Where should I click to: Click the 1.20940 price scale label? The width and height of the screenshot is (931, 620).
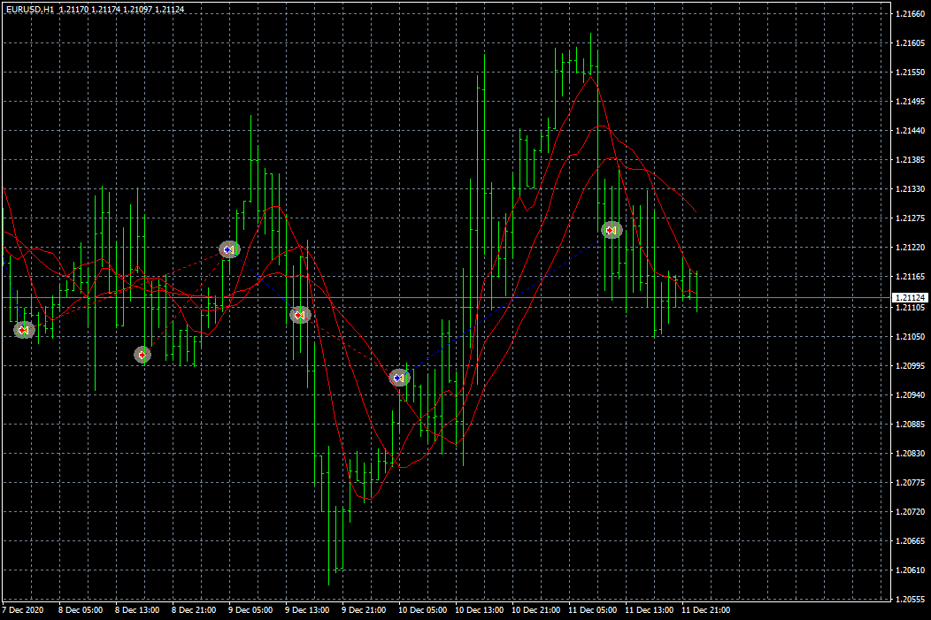pyautogui.click(x=911, y=394)
